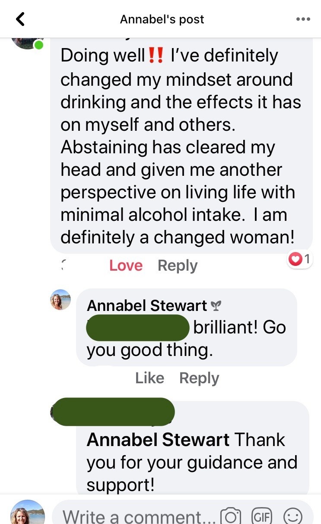Like Annabel Stewart's 'brilliant' reply
The height and width of the screenshot is (524, 321).
coord(149,378)
